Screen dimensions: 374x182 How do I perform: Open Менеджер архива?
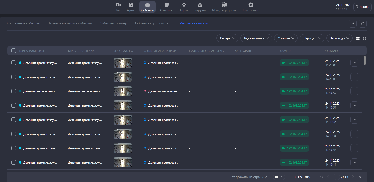point(224,7)
